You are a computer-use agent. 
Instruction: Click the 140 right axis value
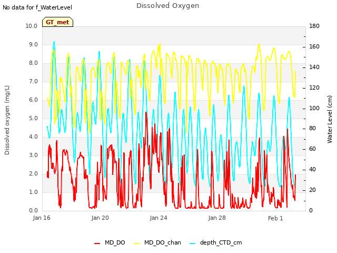[x=314, y=67]
